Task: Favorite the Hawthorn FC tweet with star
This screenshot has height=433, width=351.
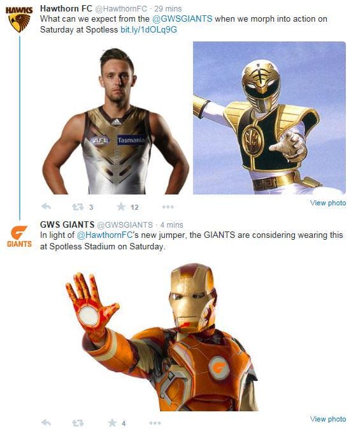Action: pos(121,206)
